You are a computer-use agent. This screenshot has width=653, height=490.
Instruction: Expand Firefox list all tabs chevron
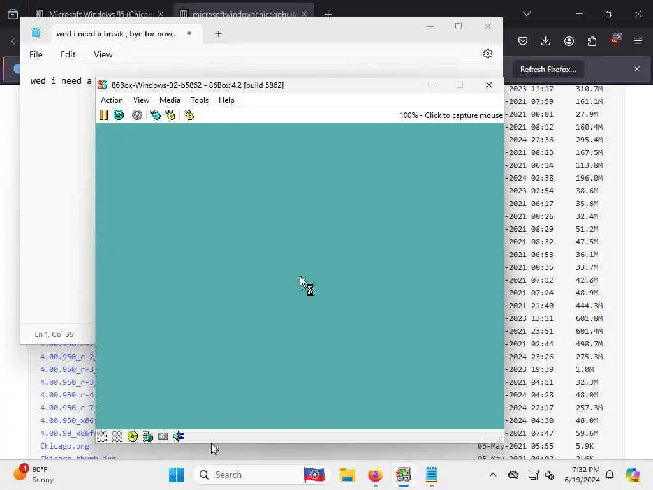point(527,14)
